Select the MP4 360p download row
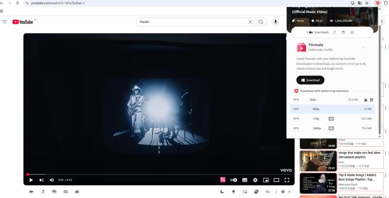Viewport: 389px width, 198px height. tap(332, 100)
